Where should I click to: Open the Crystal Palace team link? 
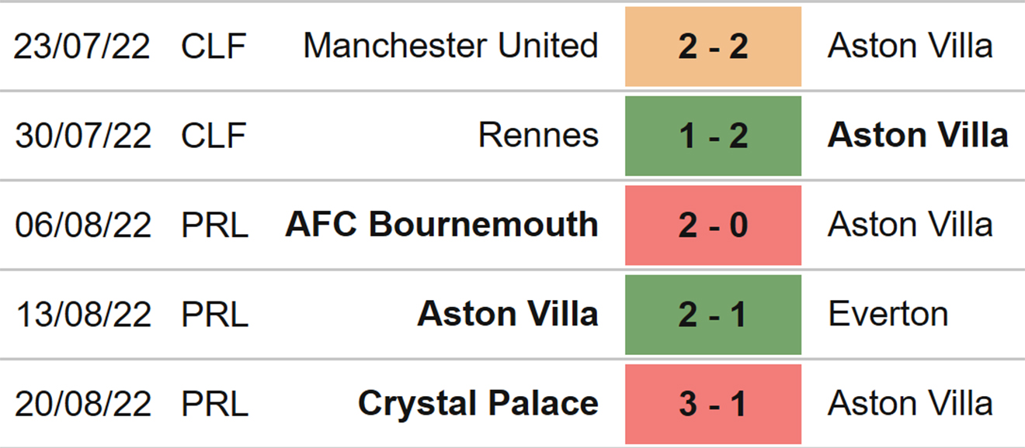pos(478,404)
